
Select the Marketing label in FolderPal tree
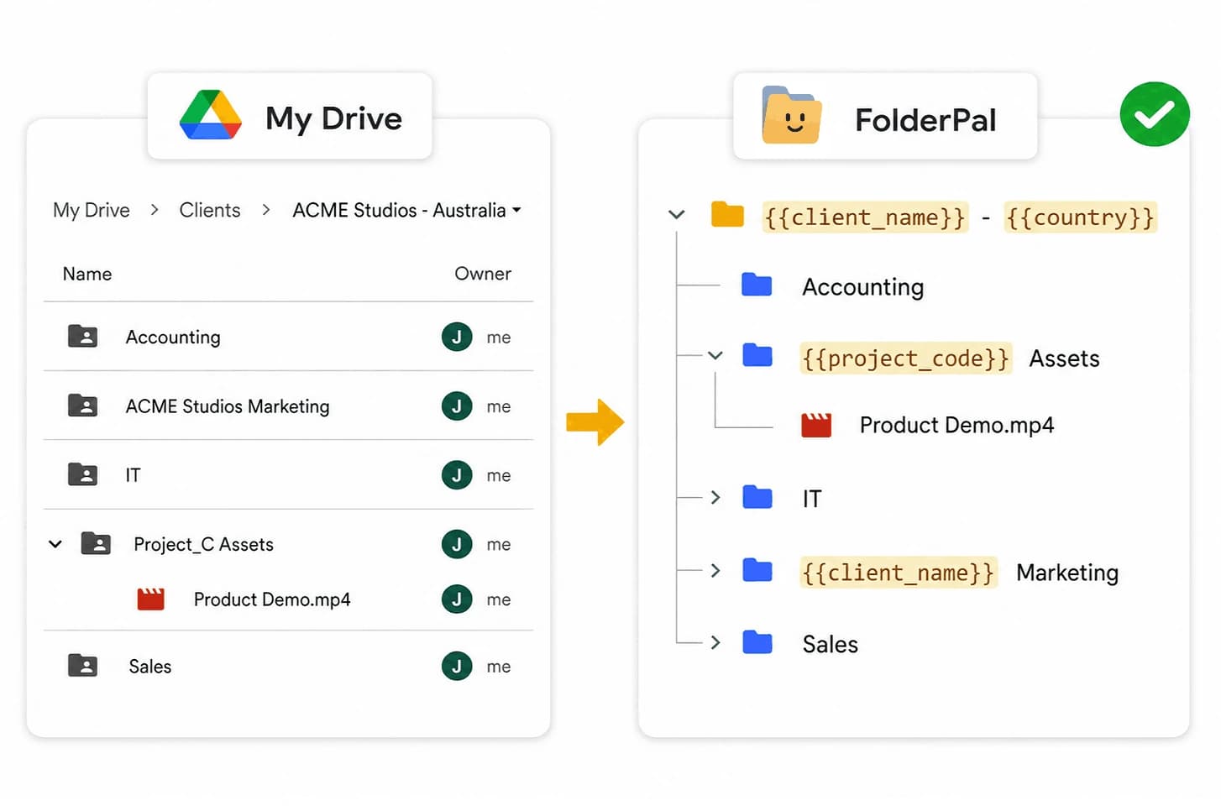pyautogui.click(x=1067, y=573)
